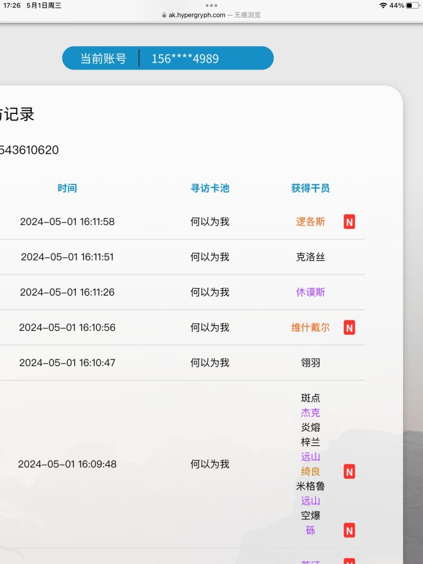Click the 当前账号 label
The image size is (423, 564).
103,58
